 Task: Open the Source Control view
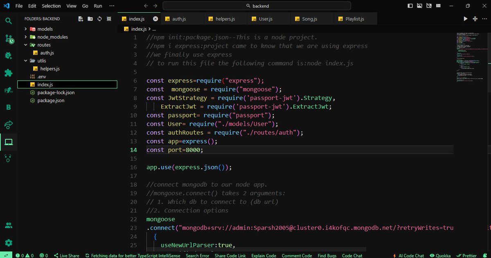[9, 38]
